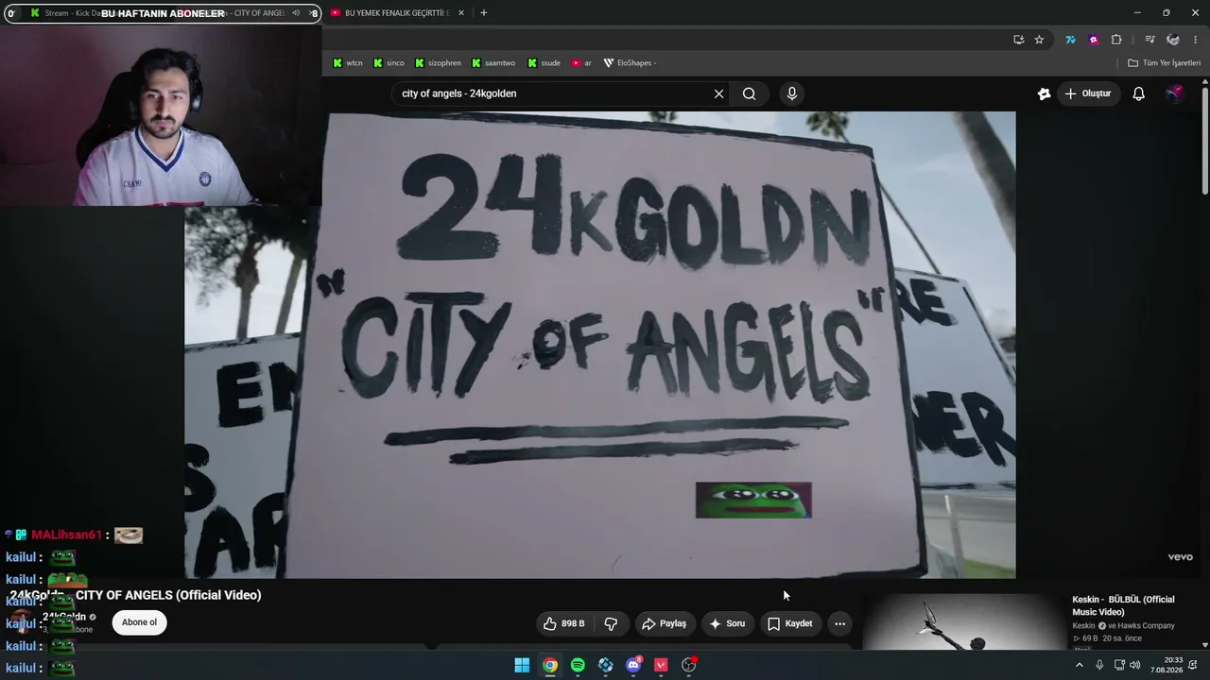Click the Abone ol subscribe button

pyautogui.click(x=139, y=622)
